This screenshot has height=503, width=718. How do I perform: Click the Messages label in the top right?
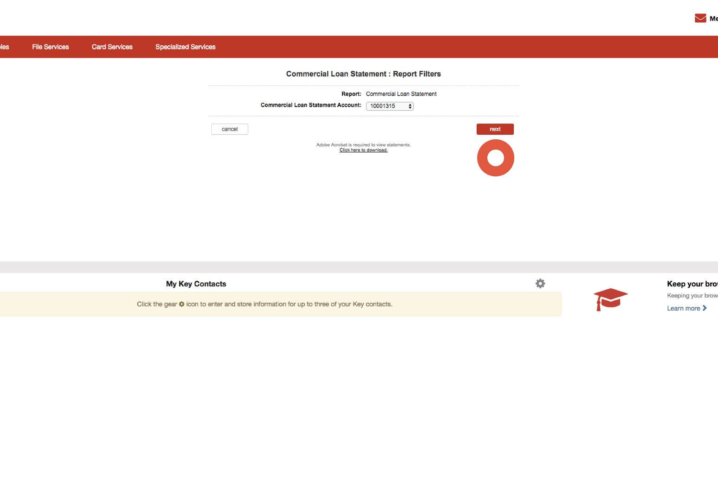pyautogui.click(x=713, y=19)
